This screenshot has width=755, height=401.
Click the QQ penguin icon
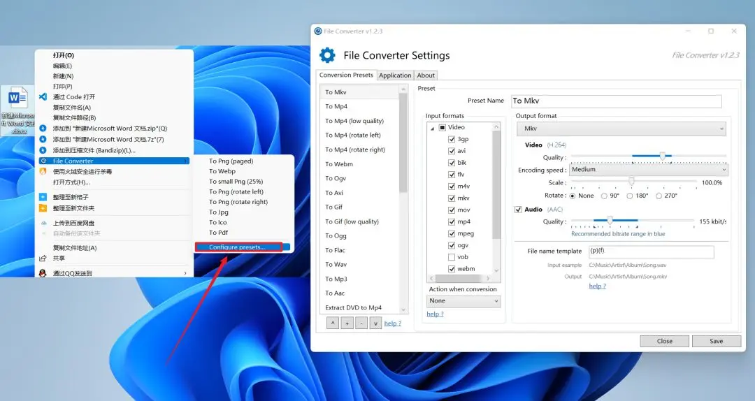pos(43,273)
